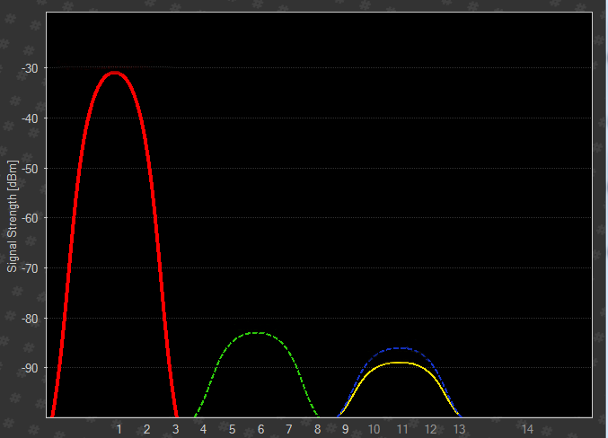Viewport: 608px width, 438px height.
Task: Click the channel 1 axis label
Action: [x=119, y=429]
